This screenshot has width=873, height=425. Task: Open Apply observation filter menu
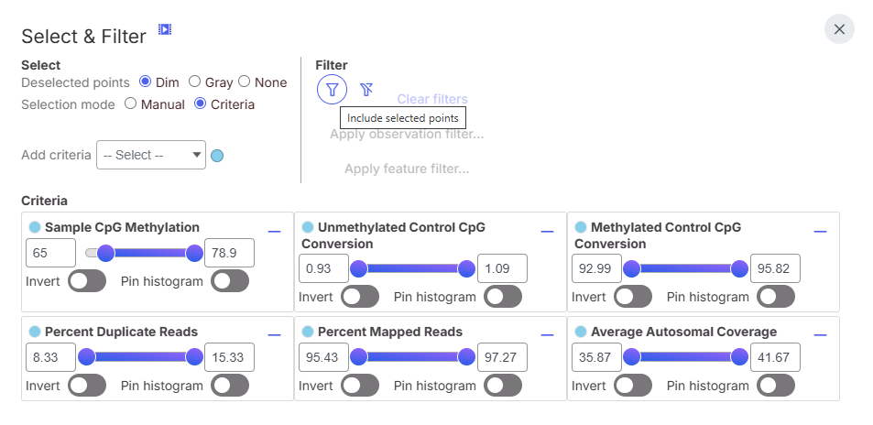[407, 134]
